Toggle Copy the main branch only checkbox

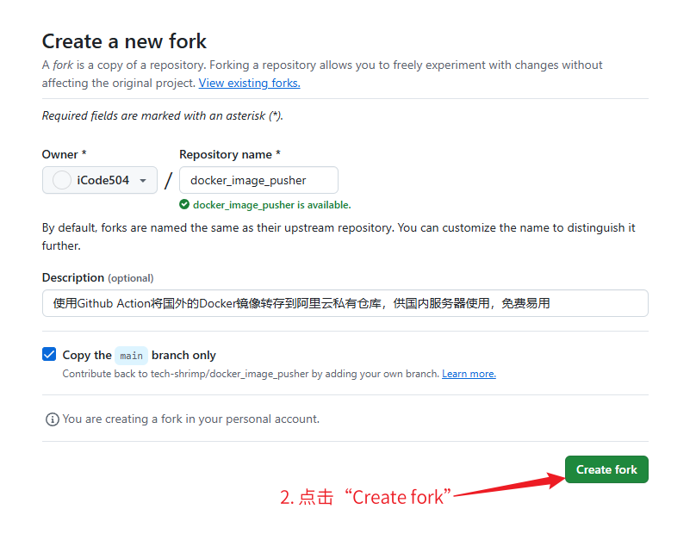49,354
